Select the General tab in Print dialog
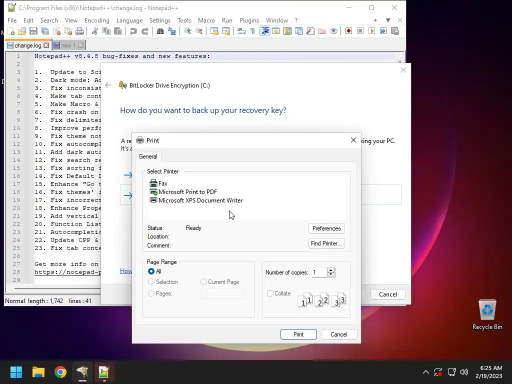This screenshot has height=384, width=512. [x=148, y=156]
